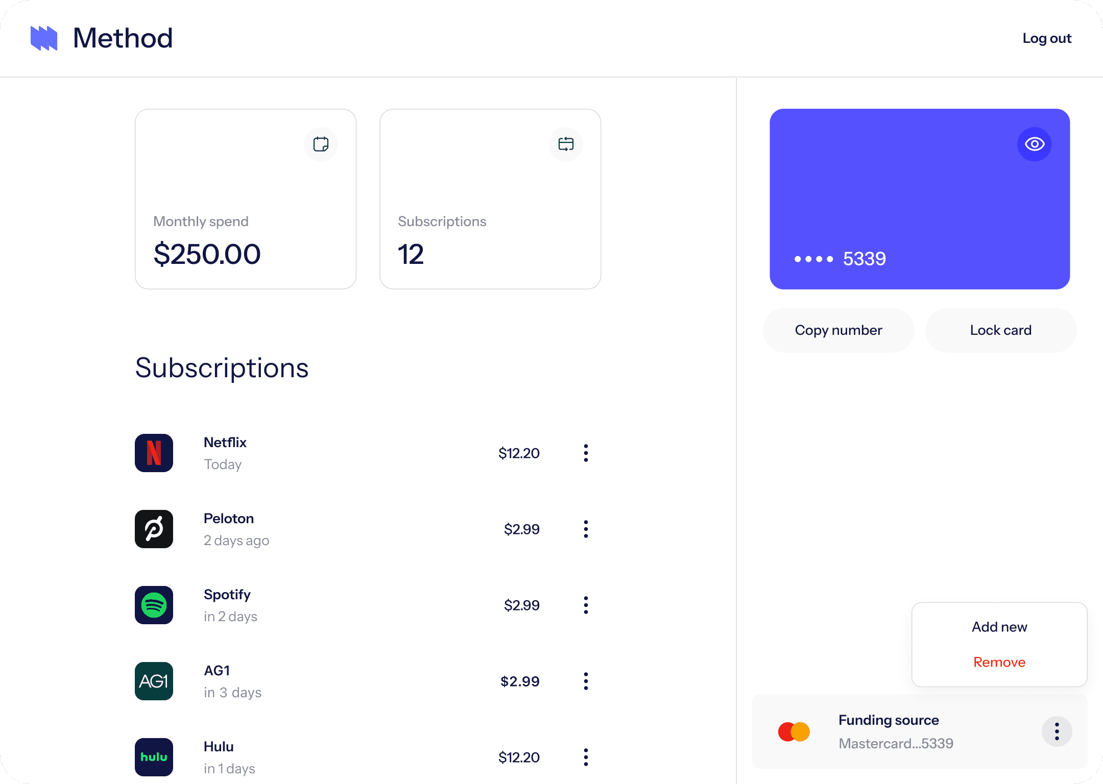Image resolution: width=1103 pixels, height=784 pixels.
Task: Click the Lock card button
Action: (x=1000, y=330)
